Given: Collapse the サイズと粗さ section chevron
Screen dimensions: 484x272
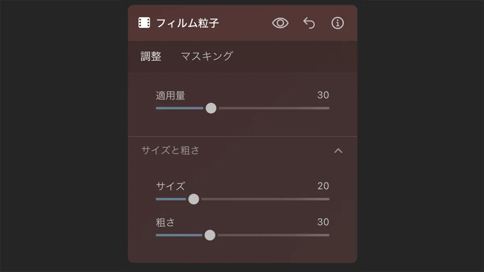Looking at the screenshot, I should pyautogui.click(x=338, y=151).
